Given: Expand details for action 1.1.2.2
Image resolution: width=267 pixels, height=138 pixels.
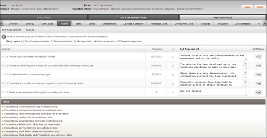Looking at the screenshot, I should (173, 66).
